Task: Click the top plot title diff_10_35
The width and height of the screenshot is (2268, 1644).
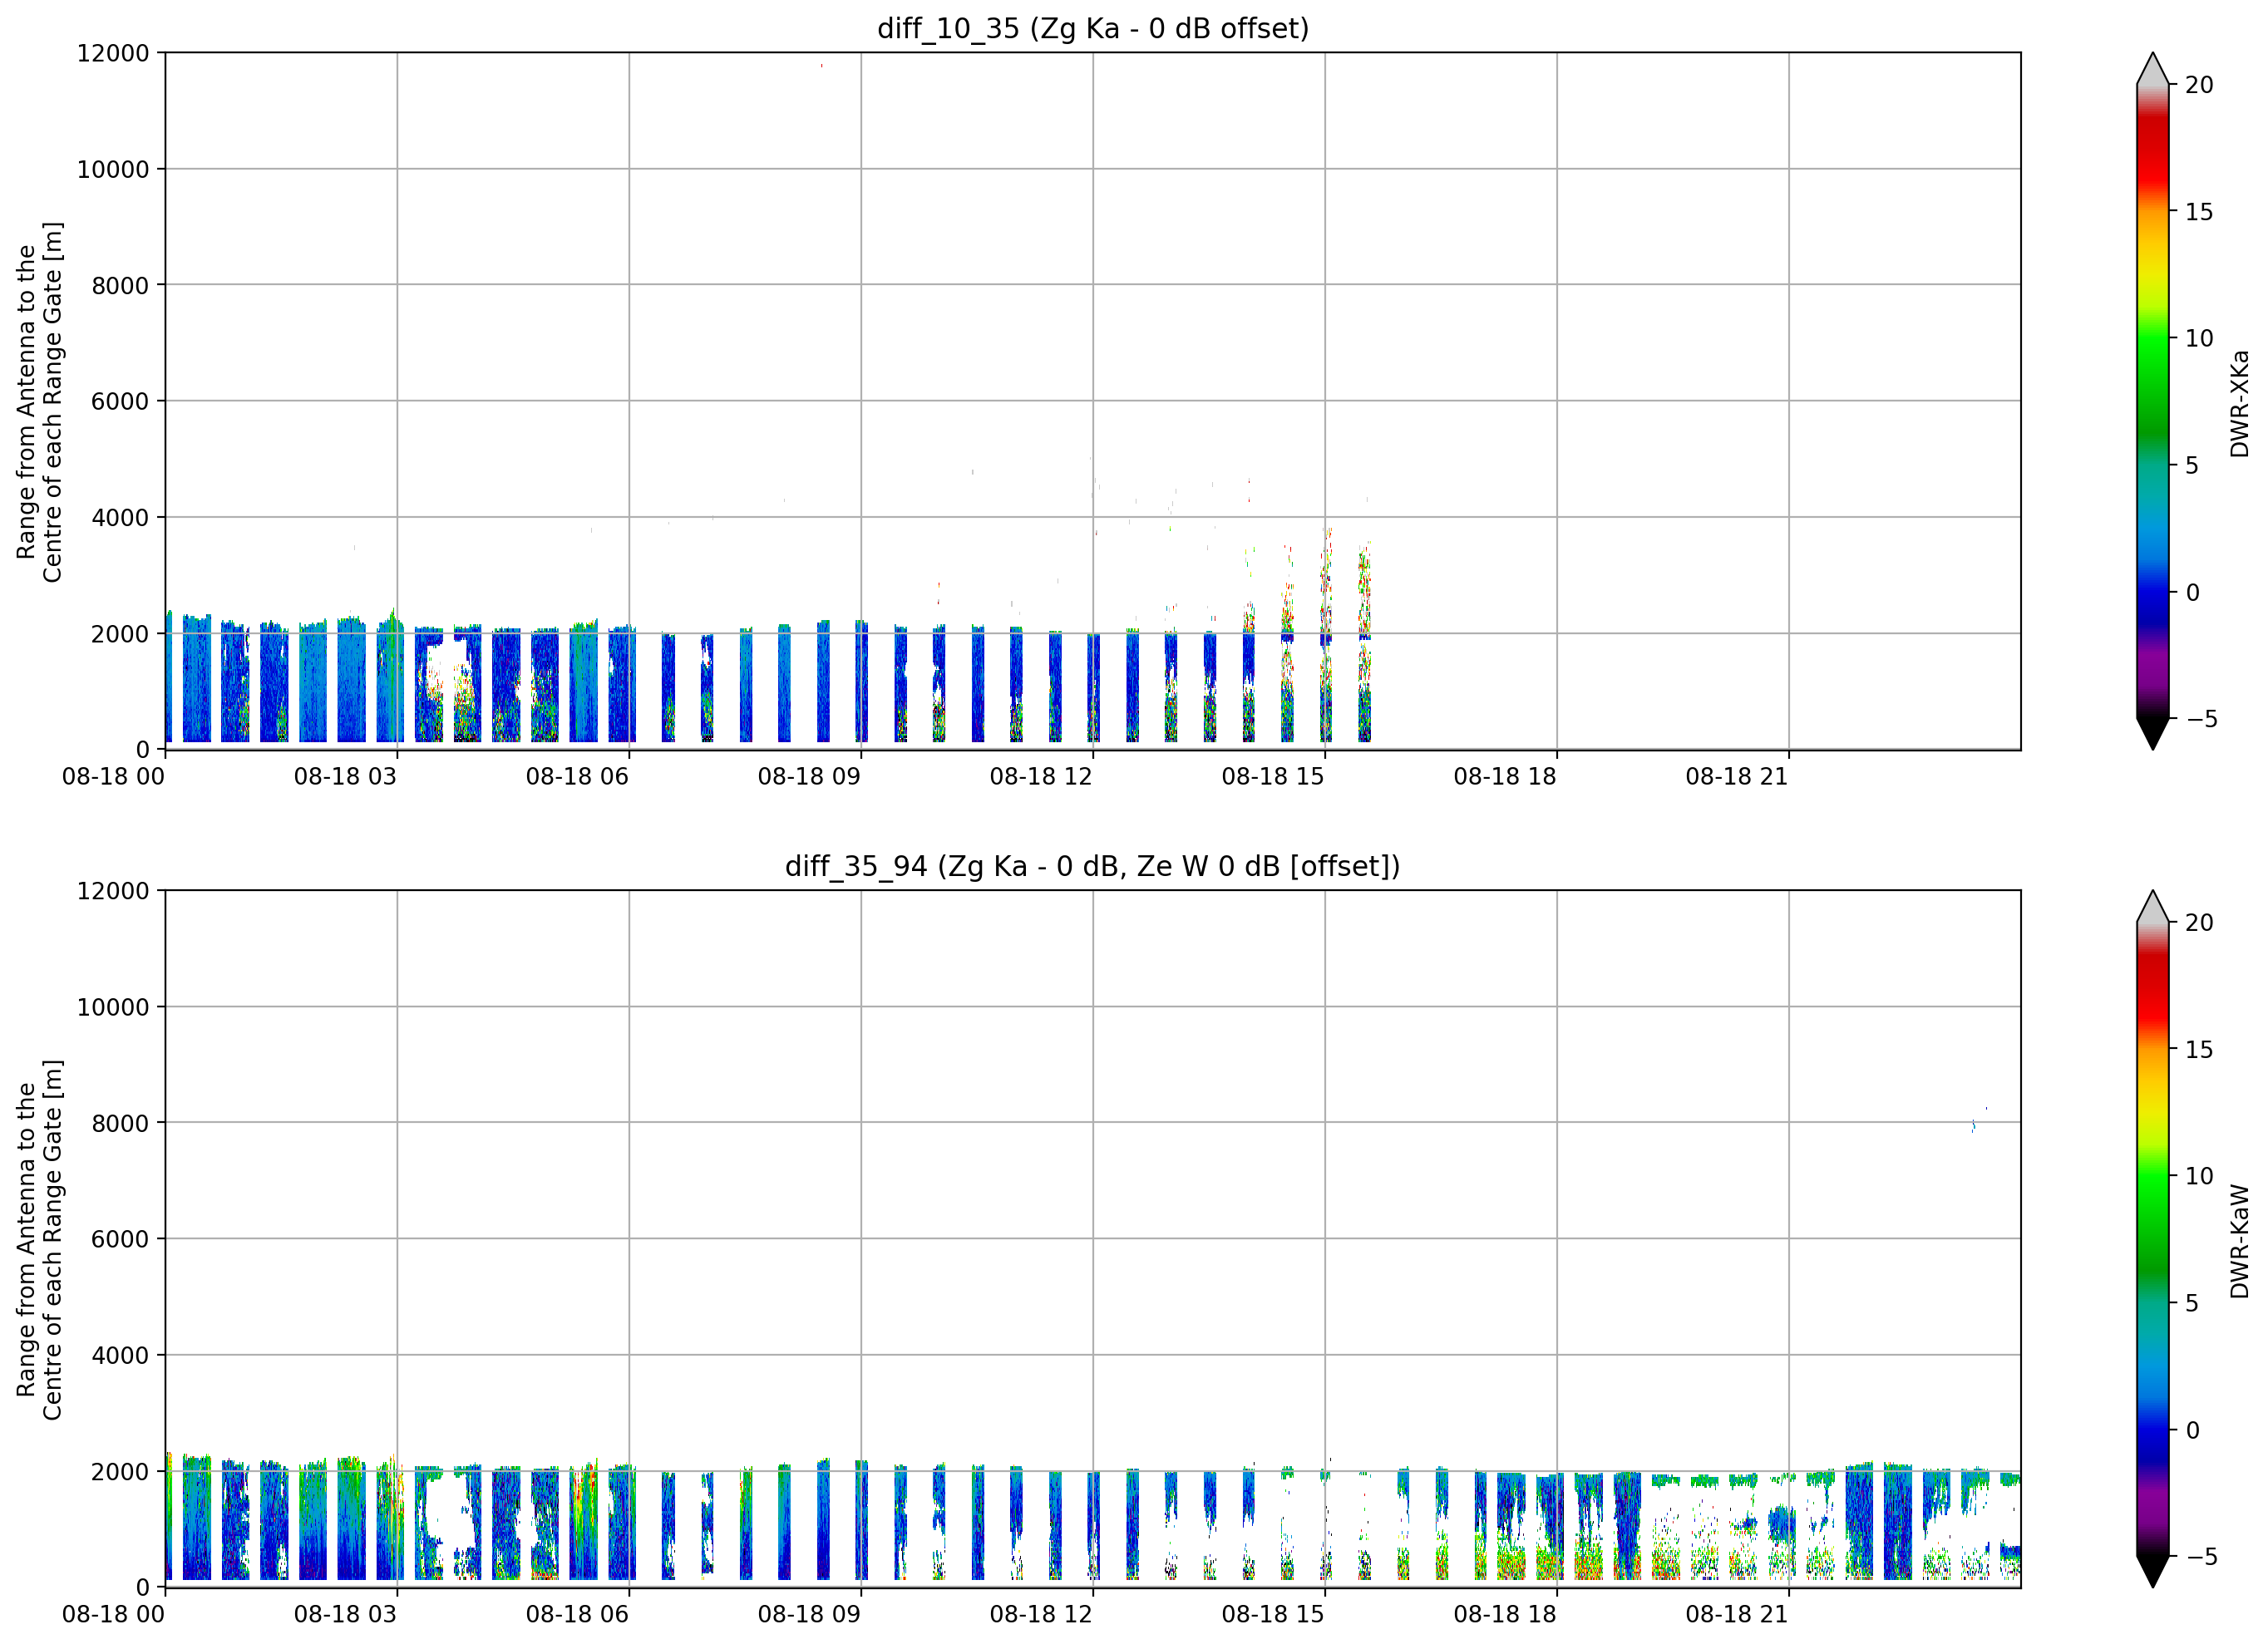Action: click(1093, 29)
